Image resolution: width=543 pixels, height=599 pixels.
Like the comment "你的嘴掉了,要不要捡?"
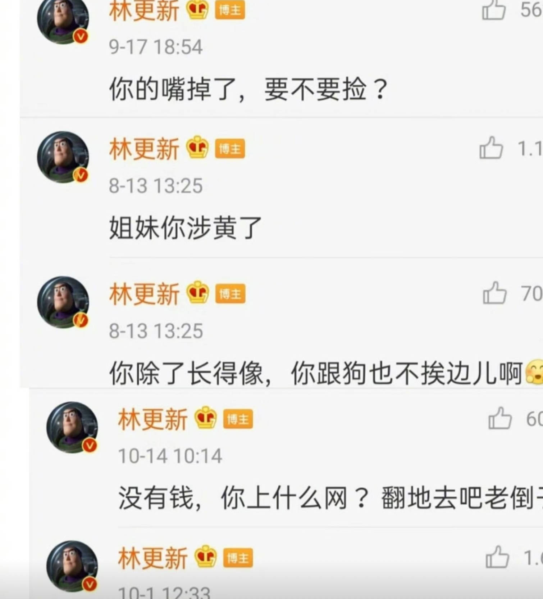click(494, 10)
